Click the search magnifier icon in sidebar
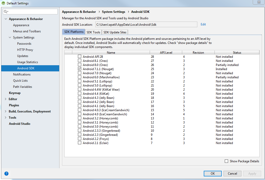 (6, 12)
